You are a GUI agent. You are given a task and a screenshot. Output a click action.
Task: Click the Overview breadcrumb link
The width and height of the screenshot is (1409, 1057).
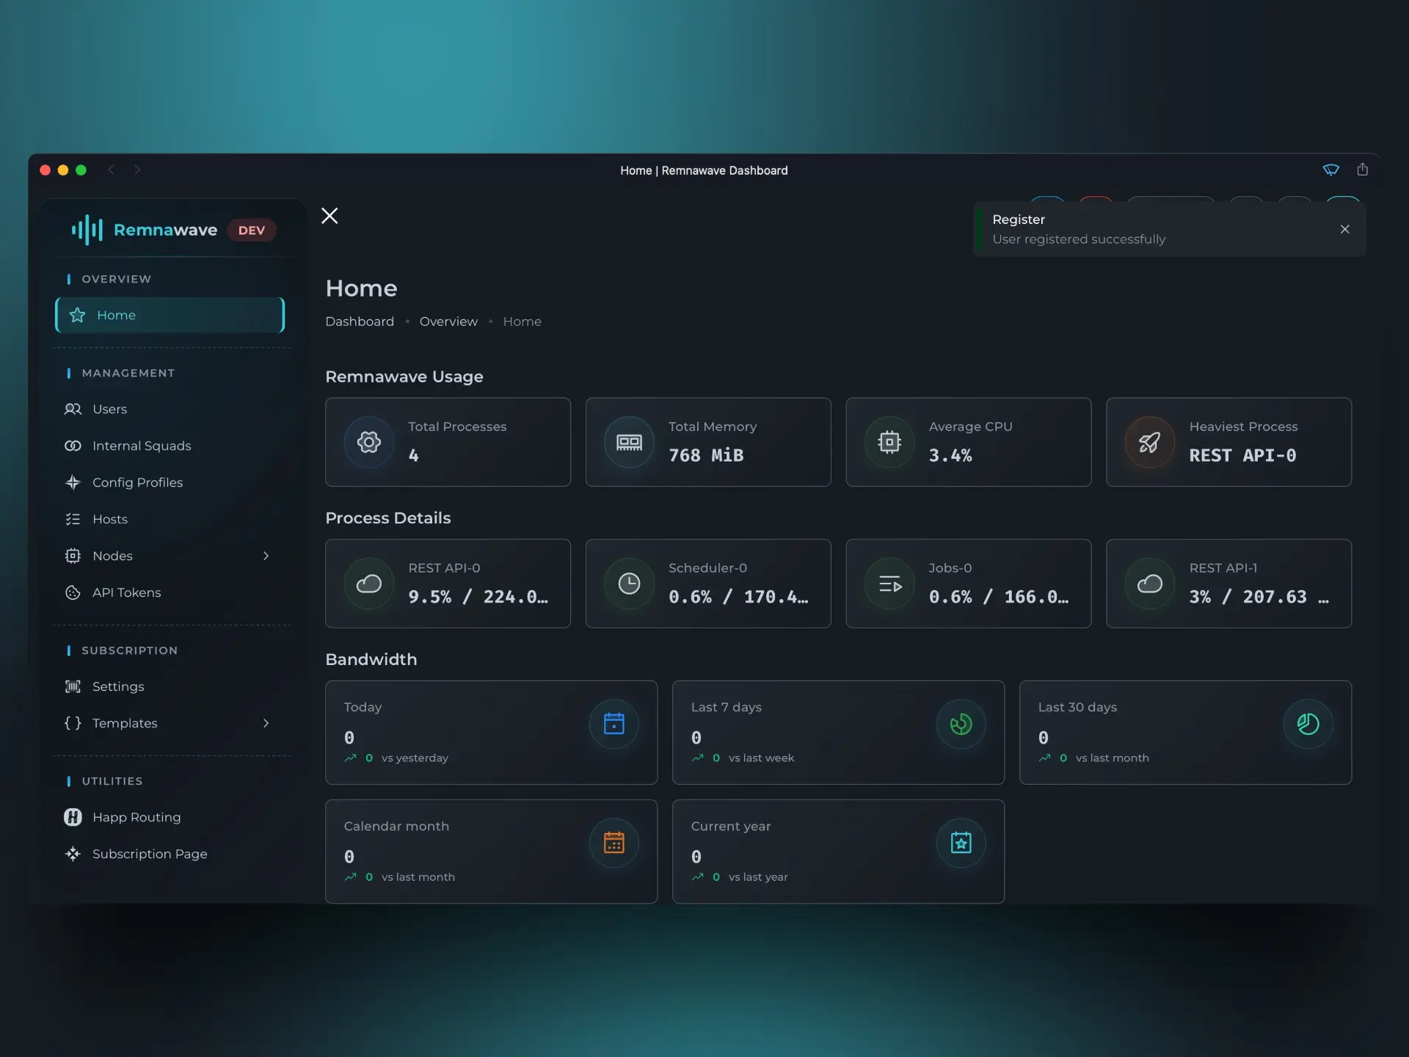(x=448, y=321)
